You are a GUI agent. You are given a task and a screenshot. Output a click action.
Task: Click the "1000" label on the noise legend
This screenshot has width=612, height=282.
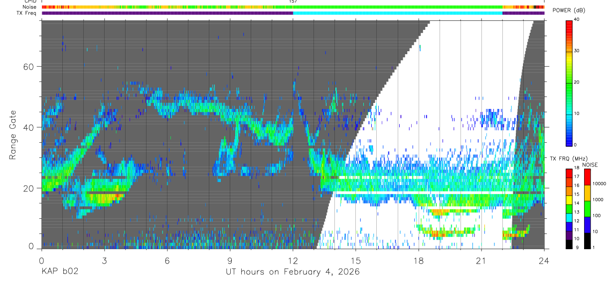coord(598,199)
